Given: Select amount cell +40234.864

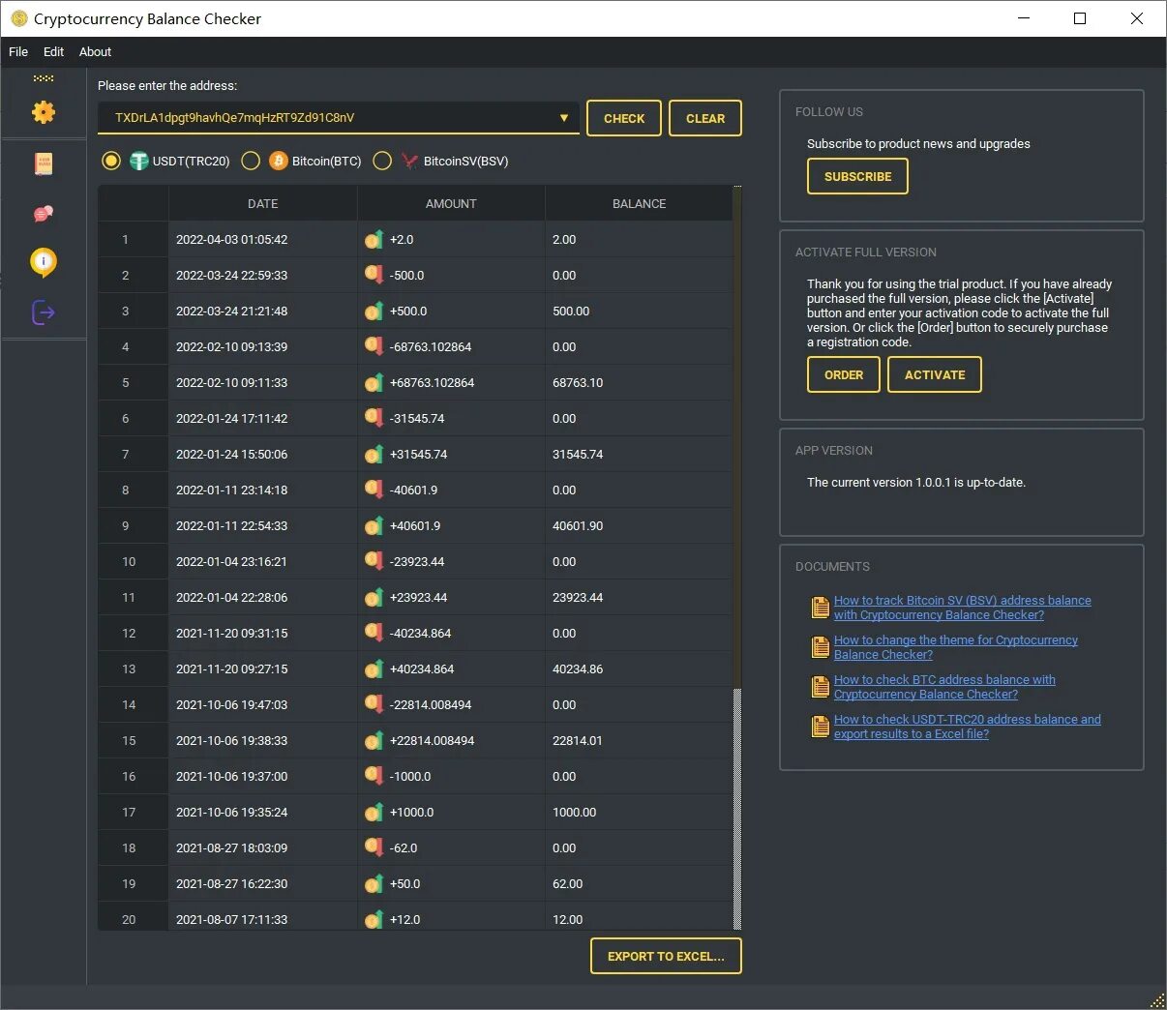Looking at the screenshot, I should (x=451, y=668).
